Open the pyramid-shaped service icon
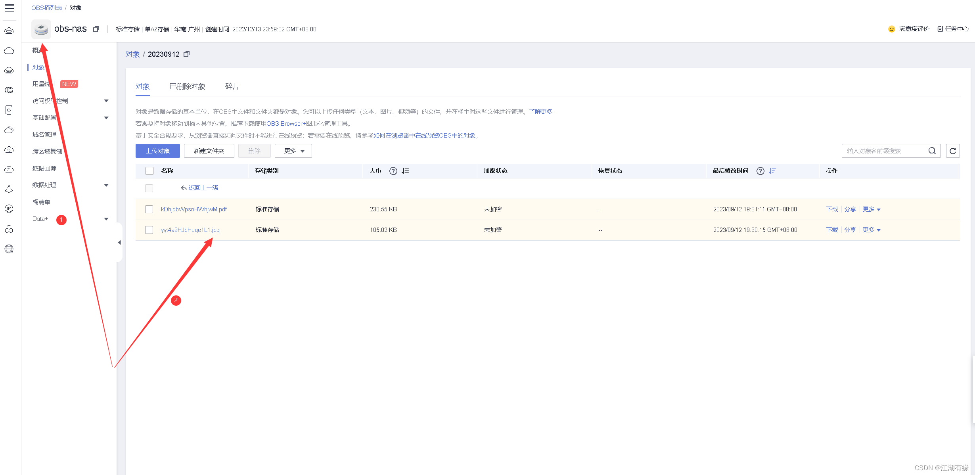The height and width of the screenshot is (475, 975). coord(9,189)
